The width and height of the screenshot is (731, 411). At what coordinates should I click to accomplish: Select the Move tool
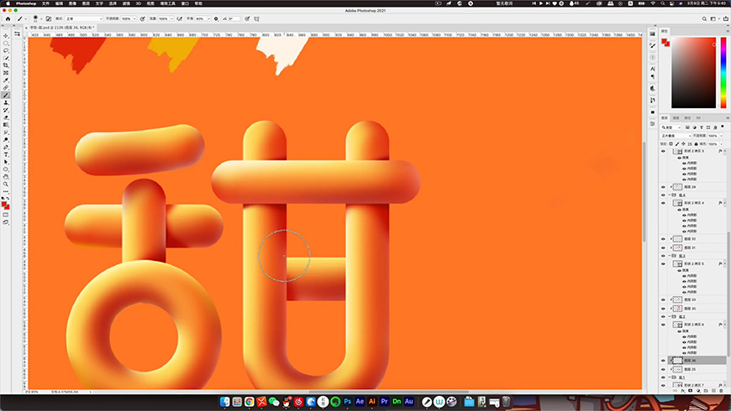coord(6,36)
